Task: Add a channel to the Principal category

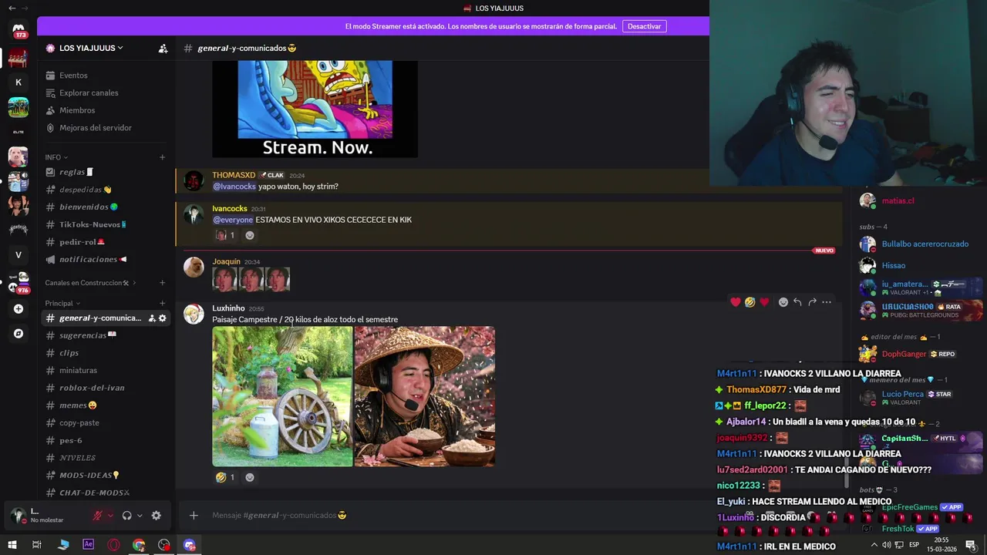Action: pyautogui.click(x=162, y=303)
